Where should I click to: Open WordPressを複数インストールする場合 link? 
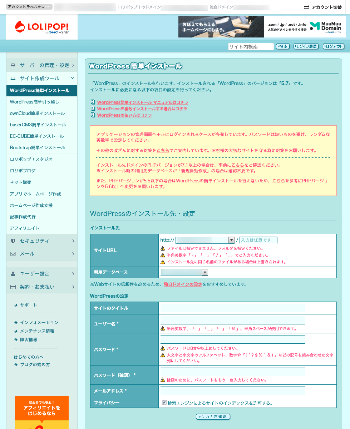point(142,109)
